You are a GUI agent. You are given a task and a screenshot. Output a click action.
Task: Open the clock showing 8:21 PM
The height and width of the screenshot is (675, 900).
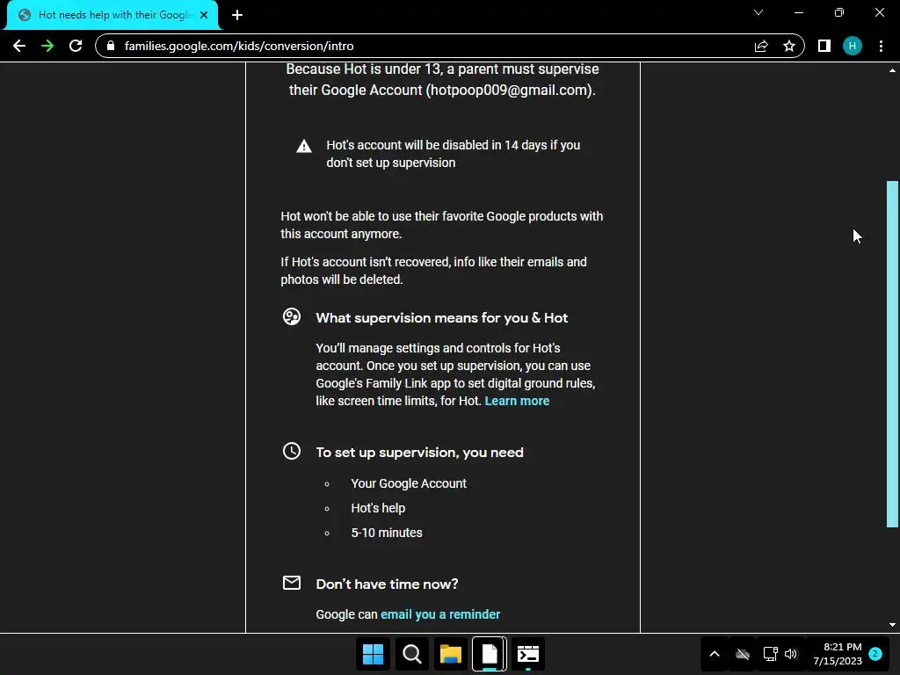[838, 654]
